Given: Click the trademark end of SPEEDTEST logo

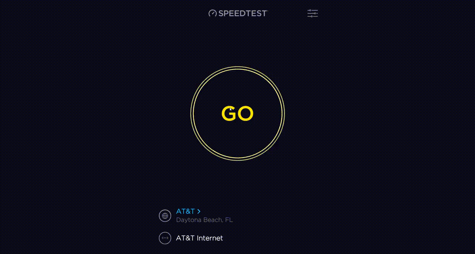Looking at the screenshot, I should point(266,11).
